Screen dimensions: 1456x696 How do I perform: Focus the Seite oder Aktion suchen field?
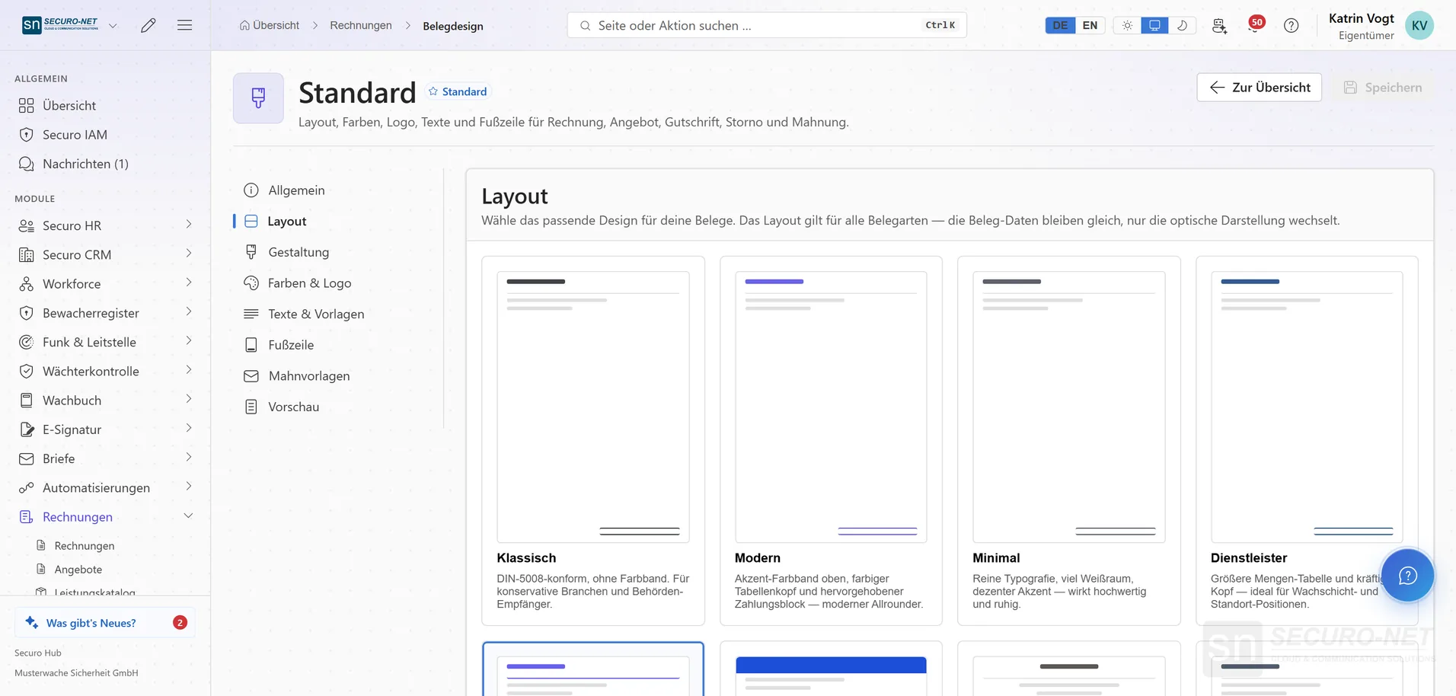coord(767,25)
